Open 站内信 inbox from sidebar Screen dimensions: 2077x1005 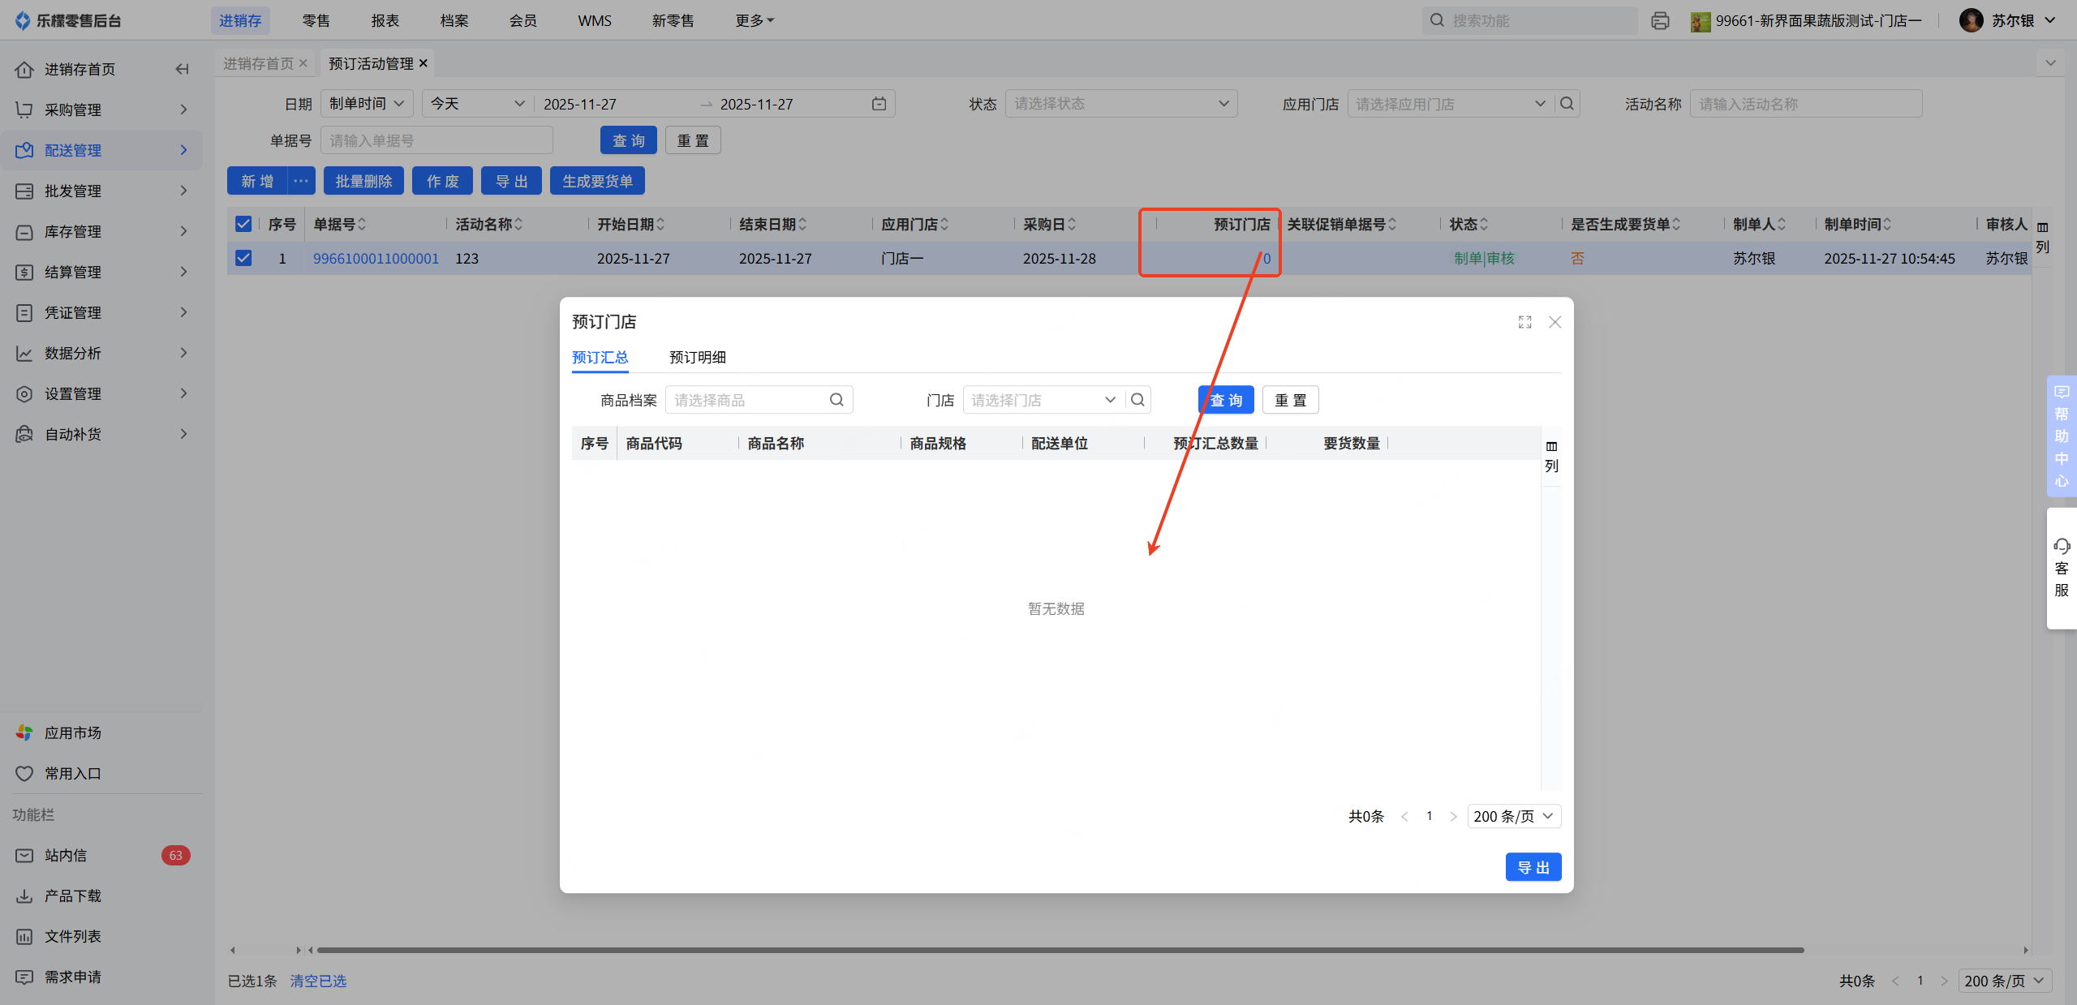point(66,855)
